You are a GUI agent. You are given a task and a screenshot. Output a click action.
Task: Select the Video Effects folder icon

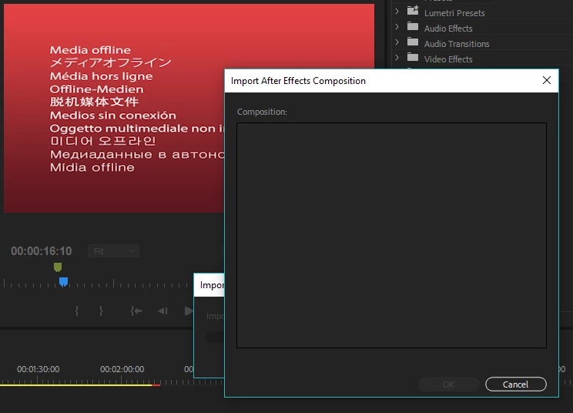click(x=413, y=57)
